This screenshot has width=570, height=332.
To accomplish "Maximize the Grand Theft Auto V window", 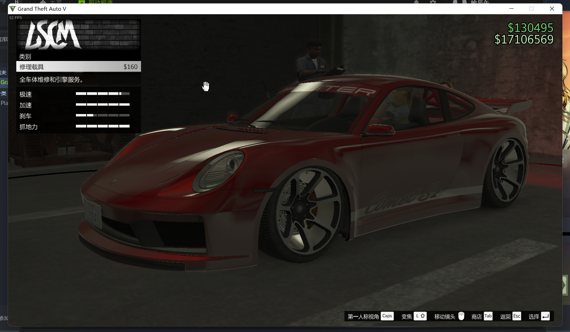I will 532,9.
